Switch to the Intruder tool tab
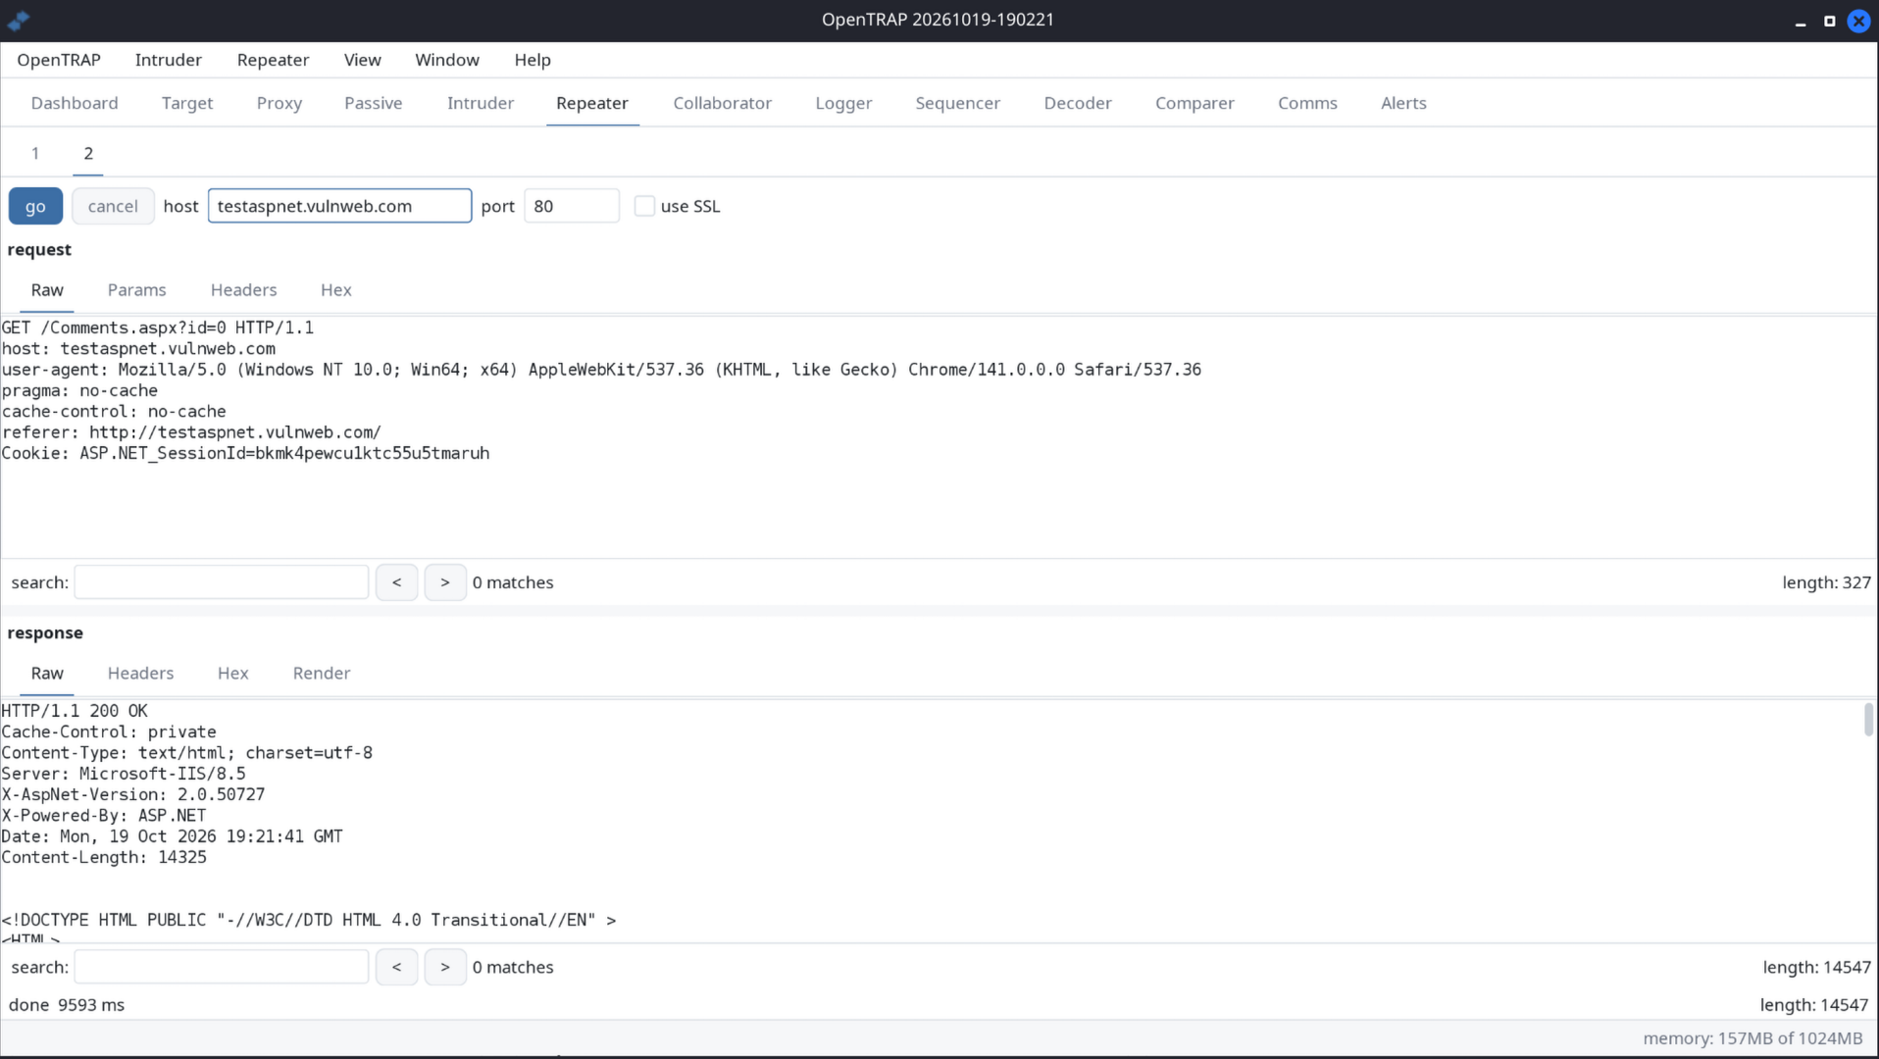The image size is (1879, 1059). point(481,103)
